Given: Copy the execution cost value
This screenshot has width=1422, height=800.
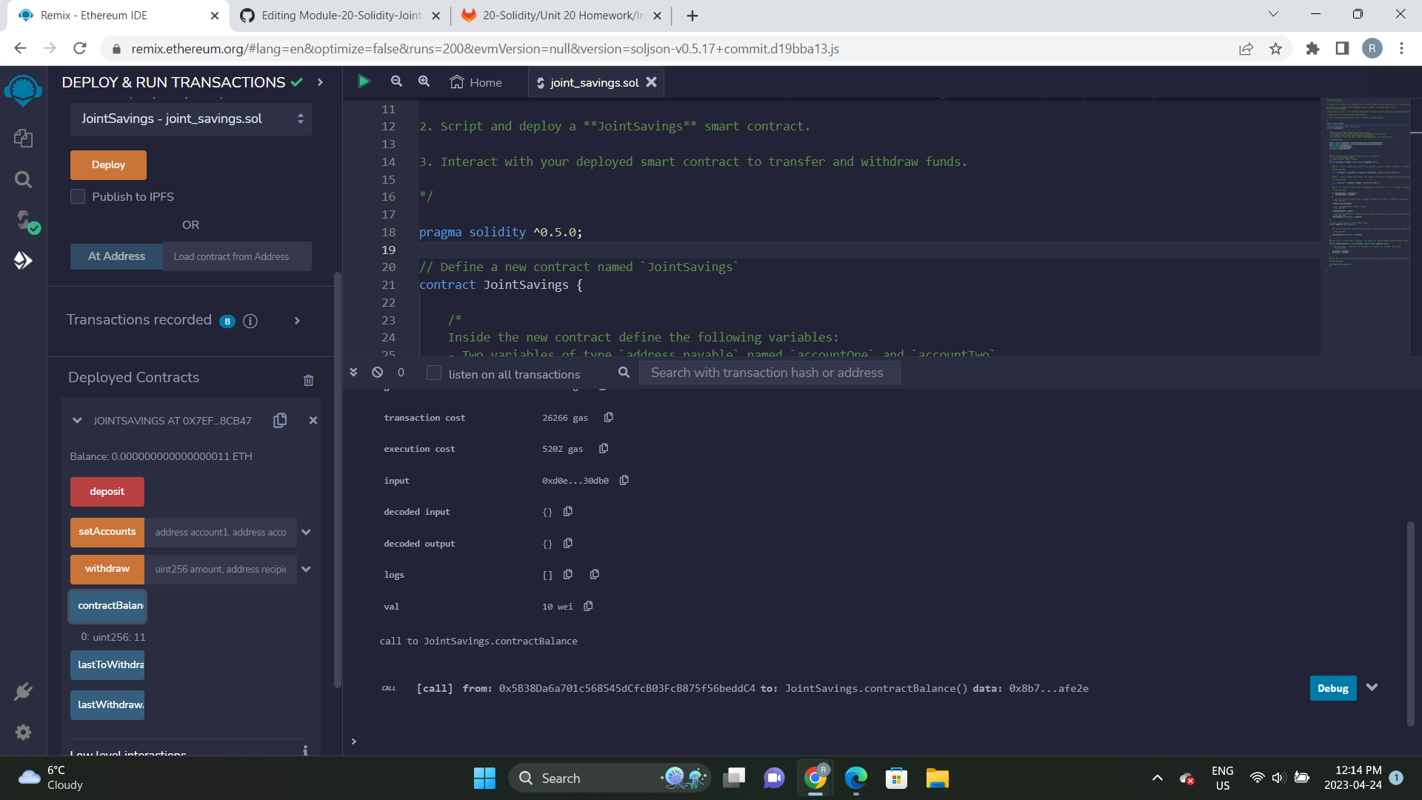Looking at the screenshot, I should [604, 448].
